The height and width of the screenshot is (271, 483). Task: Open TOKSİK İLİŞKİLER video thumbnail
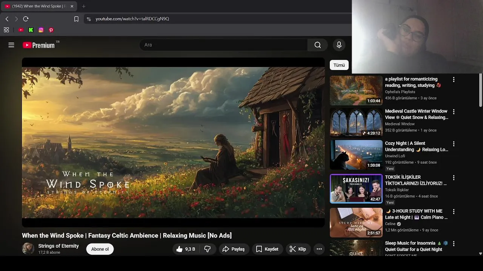356,189
